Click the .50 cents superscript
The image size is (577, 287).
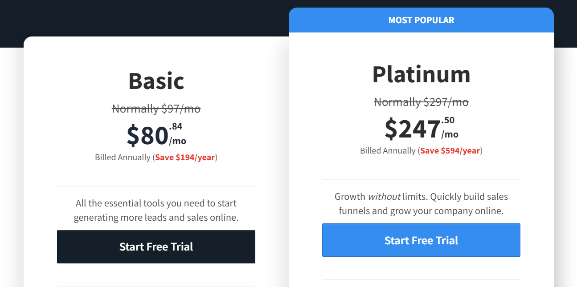[448, 120]
